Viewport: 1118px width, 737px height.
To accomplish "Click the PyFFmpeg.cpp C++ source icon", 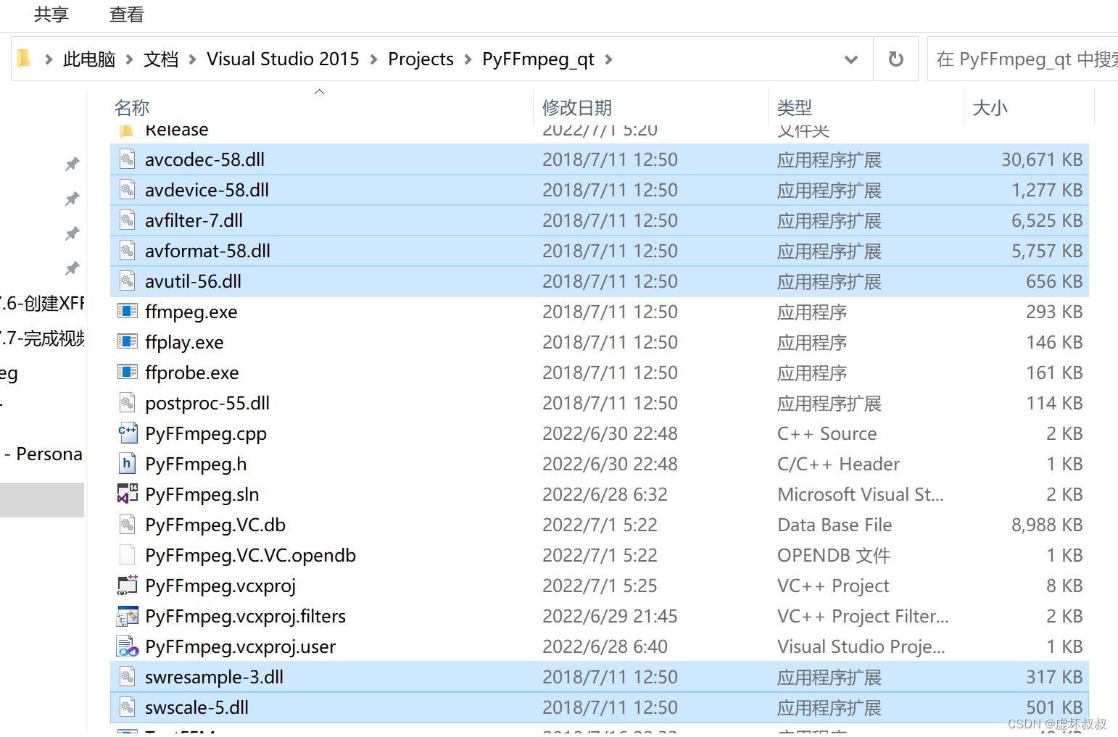I will point(128,433).
